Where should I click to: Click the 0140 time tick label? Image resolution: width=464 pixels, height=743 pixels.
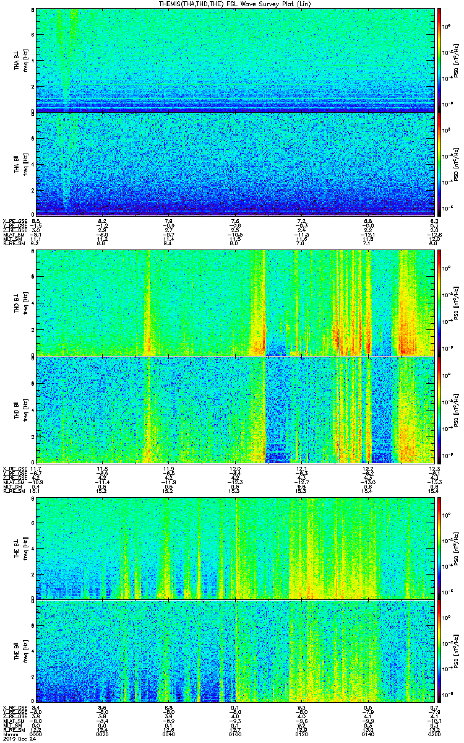point(367,733)
